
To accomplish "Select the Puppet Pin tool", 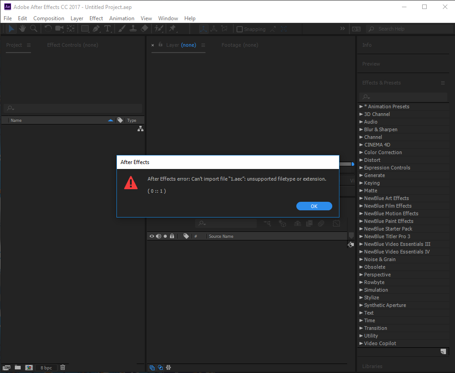I will (x=173, y=29).
